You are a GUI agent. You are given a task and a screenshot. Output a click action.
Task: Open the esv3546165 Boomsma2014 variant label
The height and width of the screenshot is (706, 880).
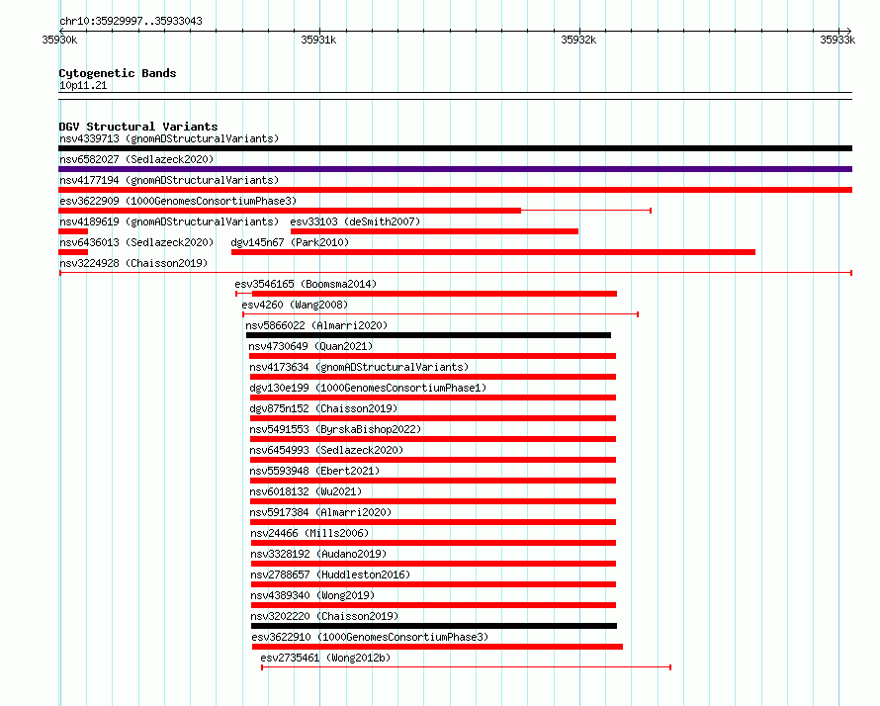point(306,284)
